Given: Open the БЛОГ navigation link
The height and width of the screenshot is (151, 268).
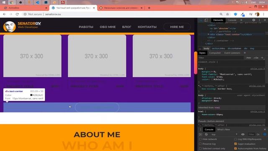Looking at the screenshot, I should point(126,27).
